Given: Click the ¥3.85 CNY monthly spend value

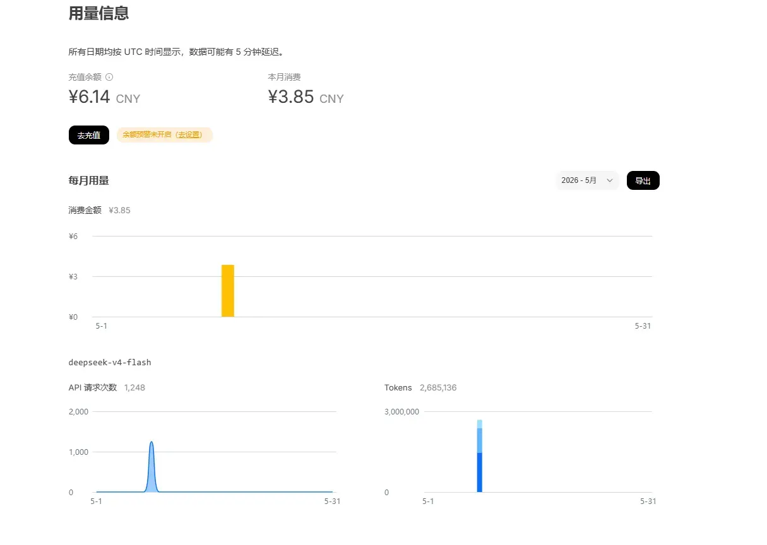Looking at the screenshot, I should click(306, 97).
